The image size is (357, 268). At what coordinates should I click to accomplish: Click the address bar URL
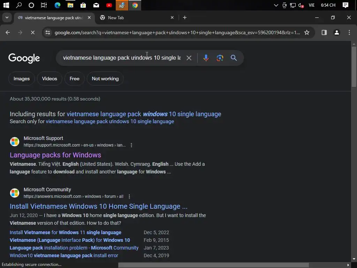tap(177, 32)
